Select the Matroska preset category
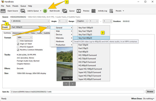 click(x=61, y=38)
